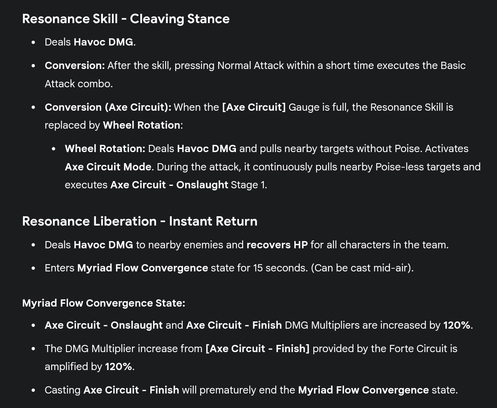Click the bullet before "Enters Myriad Flow Convergence"
This screenshot has height=408, width=497.
(33, 268)
